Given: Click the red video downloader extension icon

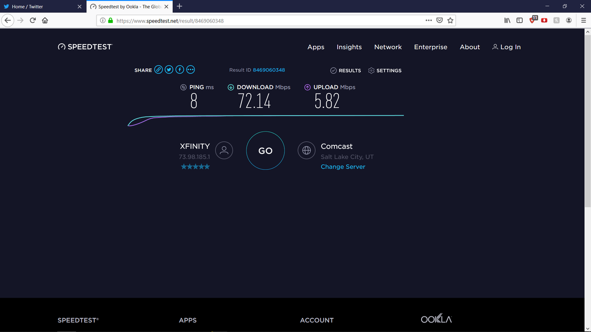Looking at the screenshot, I should [544, 21].
